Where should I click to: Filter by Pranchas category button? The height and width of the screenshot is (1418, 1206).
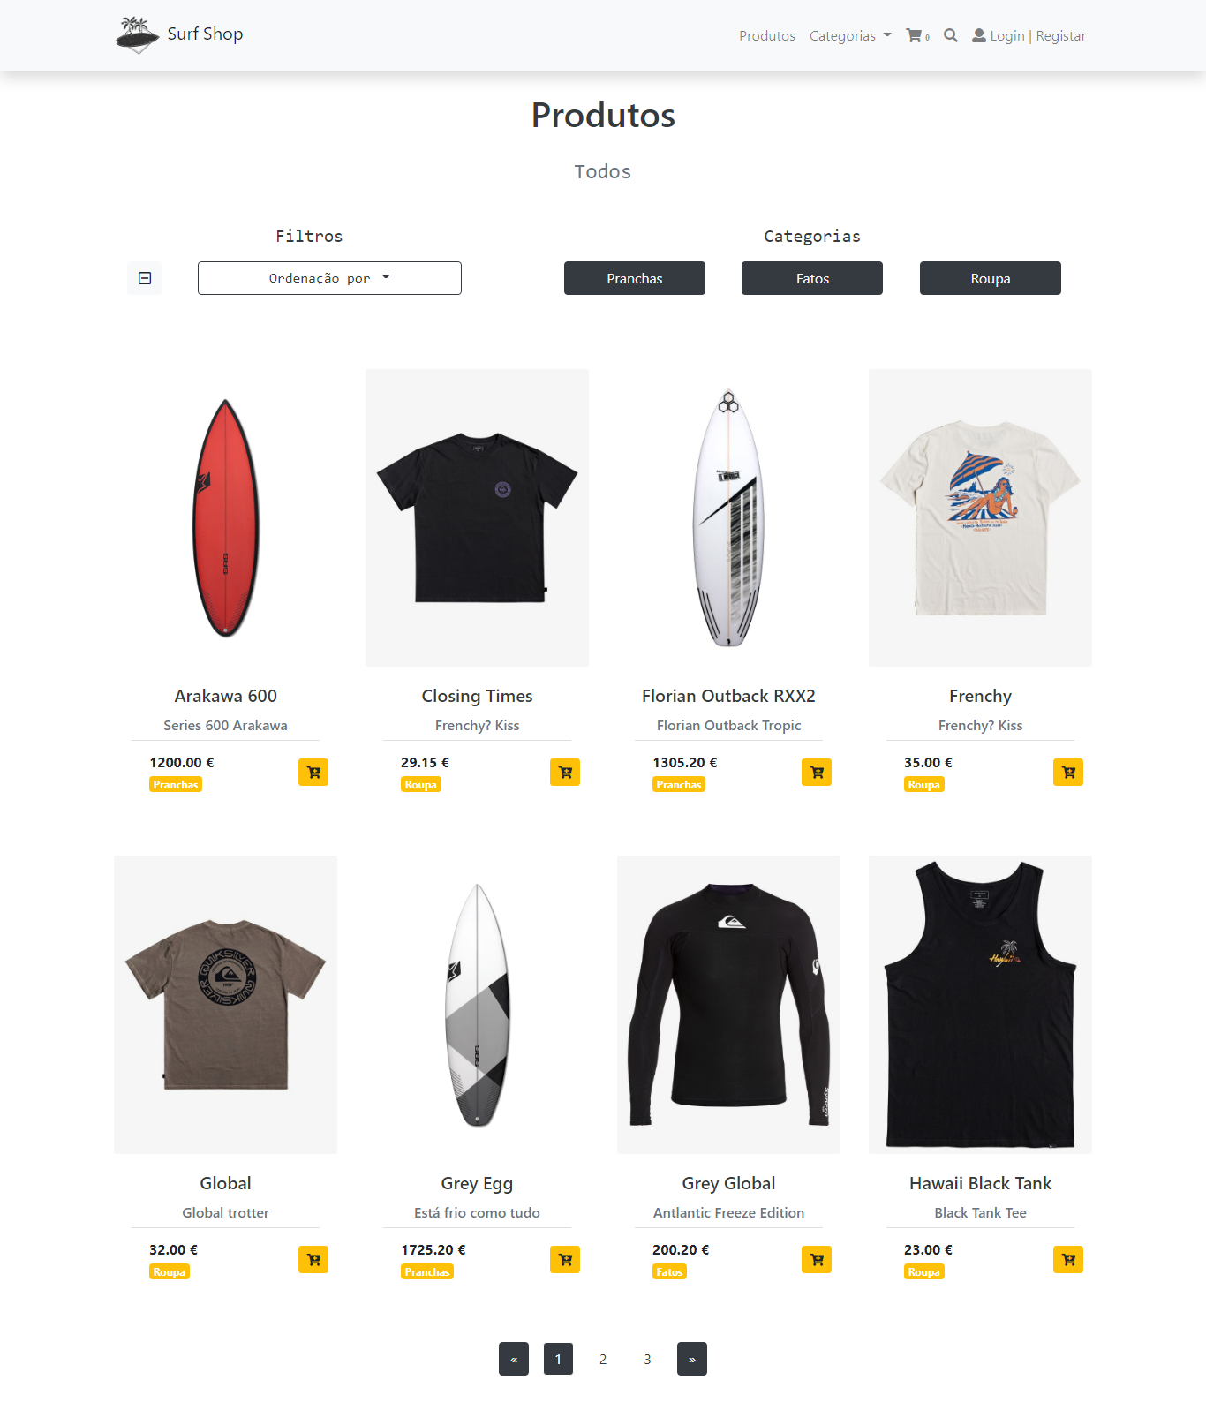pyautogui.click(x=635, y=278)
